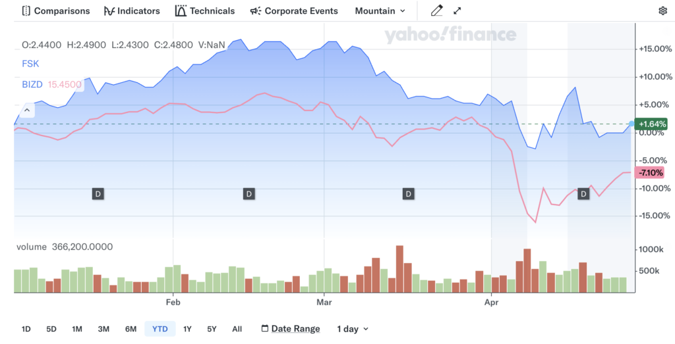Select the 5Y time range
The height and width of the screenshot is (344, 675).
coord(212,329)
